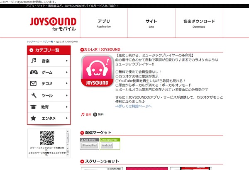249x170 pixels.
Task: Click the カテゴリ一覧 header arrow icon
Action: click(32, 50)
